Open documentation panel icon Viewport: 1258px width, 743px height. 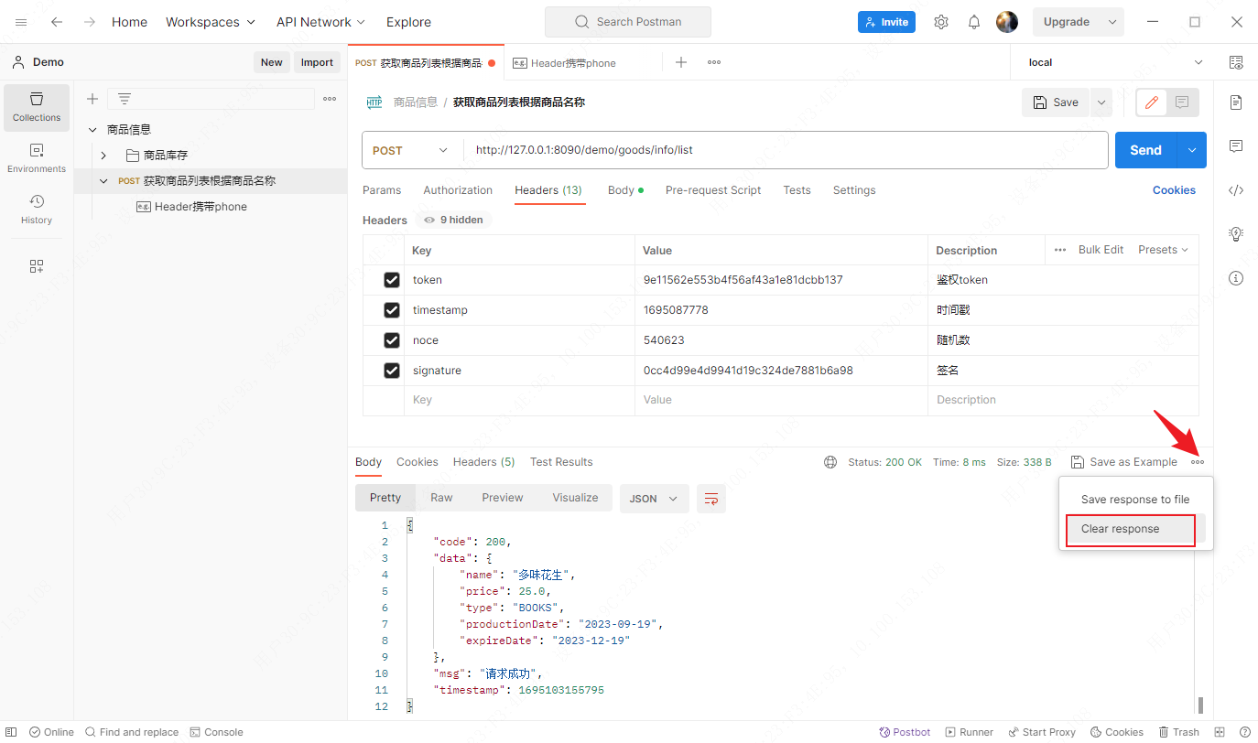(1236, 102)
